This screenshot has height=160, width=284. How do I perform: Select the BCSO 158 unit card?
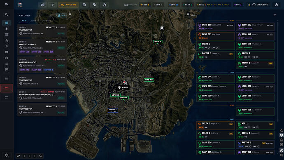click(x=215, y=27)
